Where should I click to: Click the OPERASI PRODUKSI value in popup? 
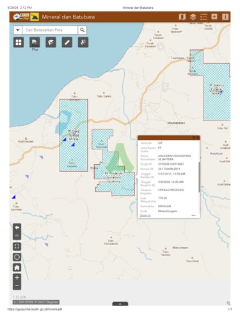(171, 190)
